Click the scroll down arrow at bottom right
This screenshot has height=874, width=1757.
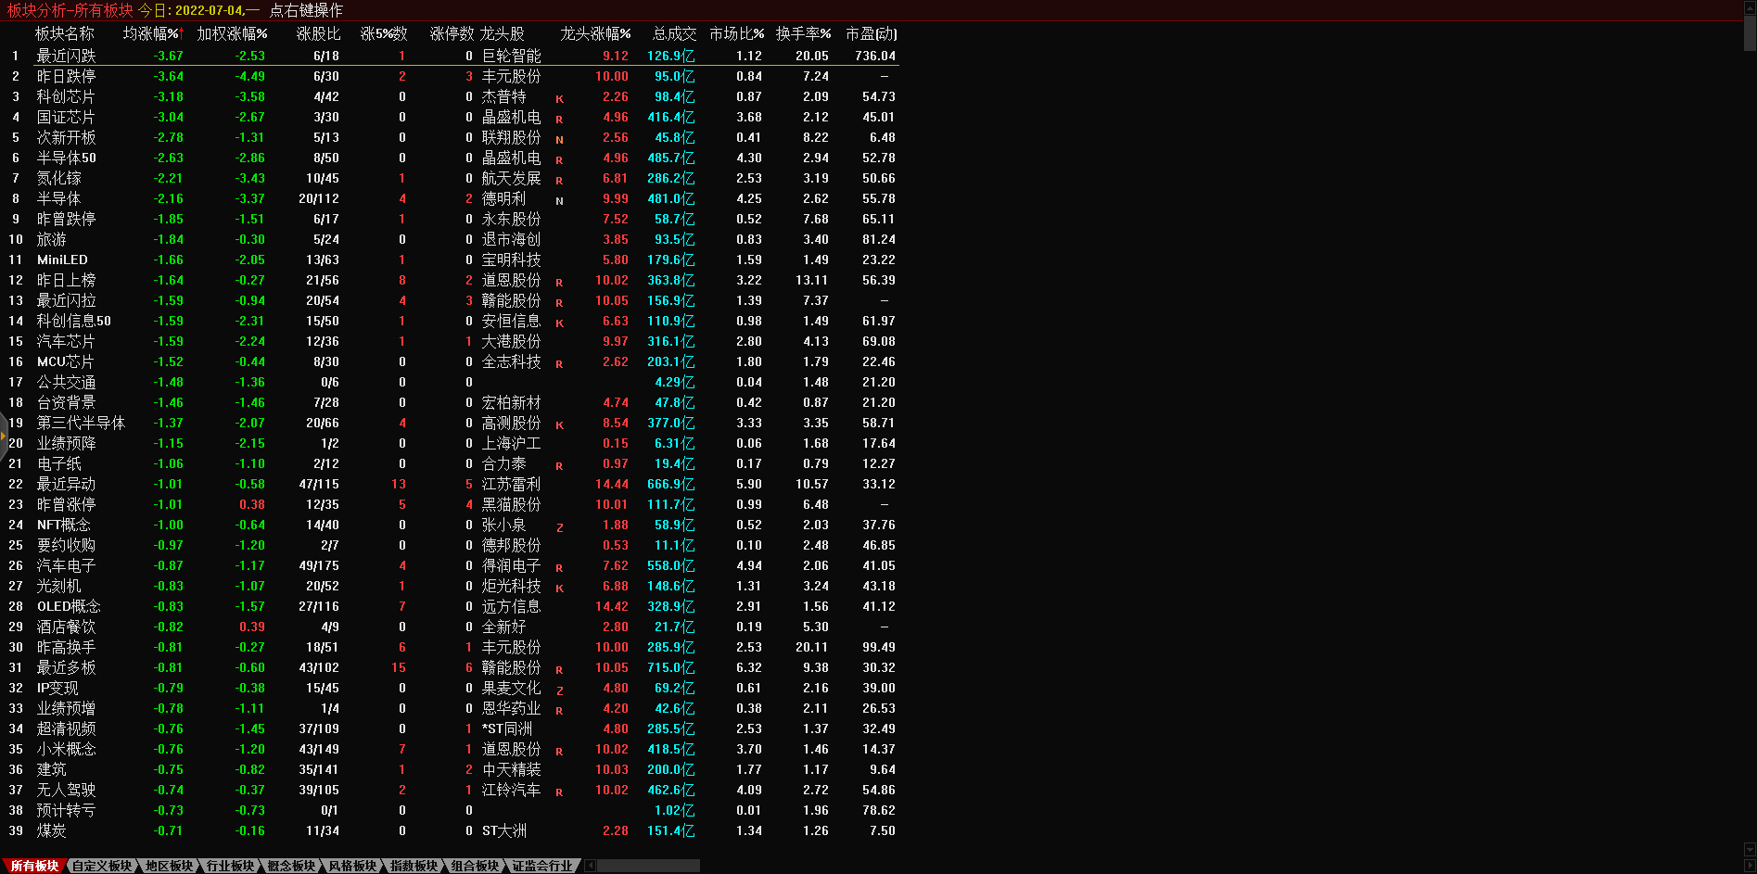[x=1750, y=850]
